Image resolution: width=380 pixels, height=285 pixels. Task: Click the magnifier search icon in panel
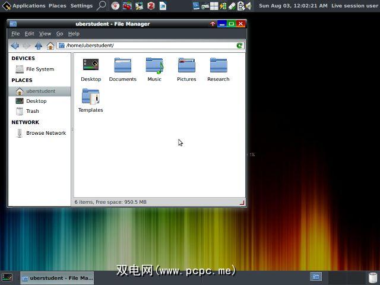point(101,5)
